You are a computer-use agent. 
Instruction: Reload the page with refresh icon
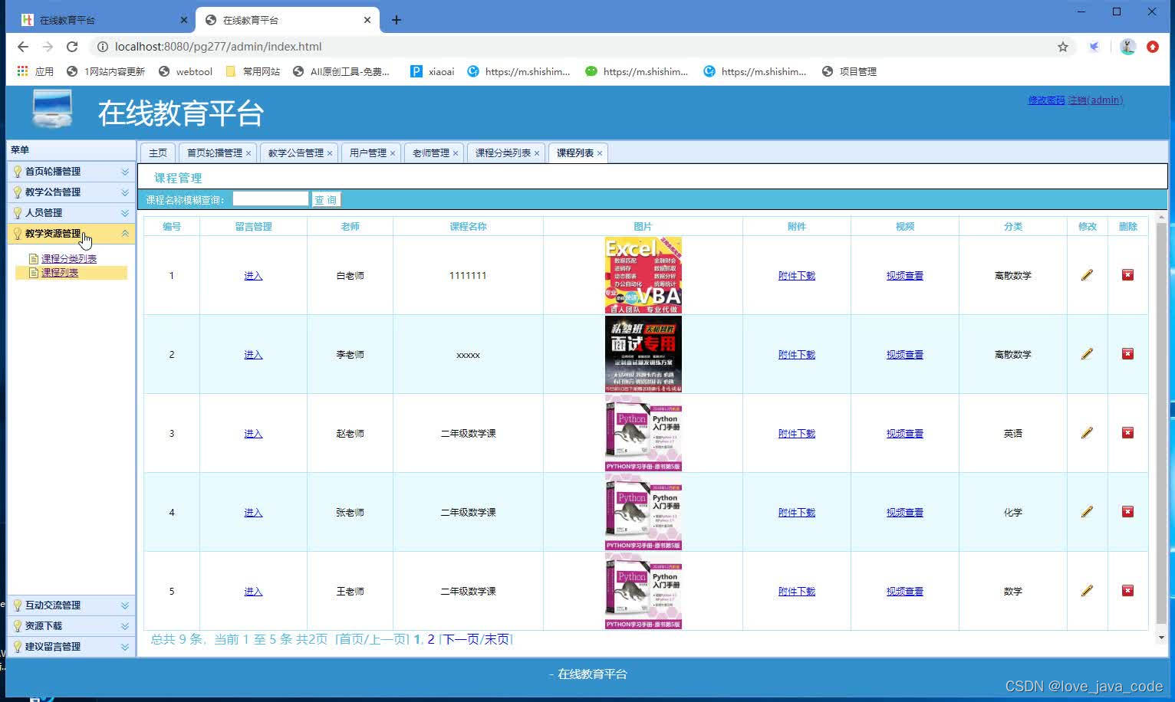pyautogui.click(x=72, y=47)
